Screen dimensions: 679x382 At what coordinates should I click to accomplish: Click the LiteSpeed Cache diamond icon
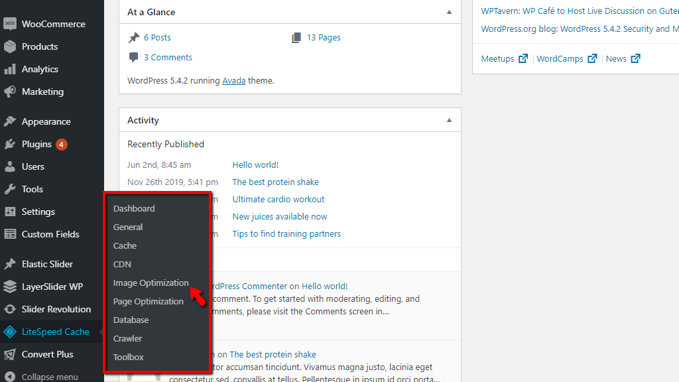tap(10, 332)
